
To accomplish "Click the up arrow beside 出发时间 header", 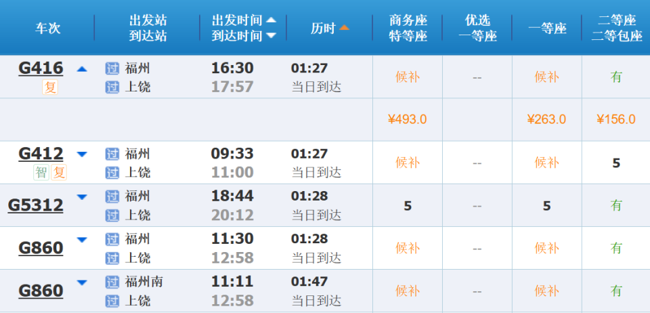I will coord(271,20).
